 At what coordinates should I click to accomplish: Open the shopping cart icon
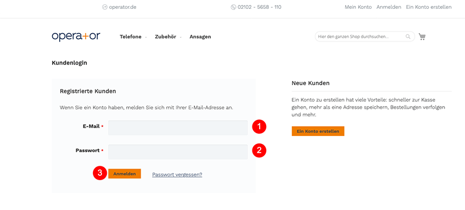coord(422,36)
